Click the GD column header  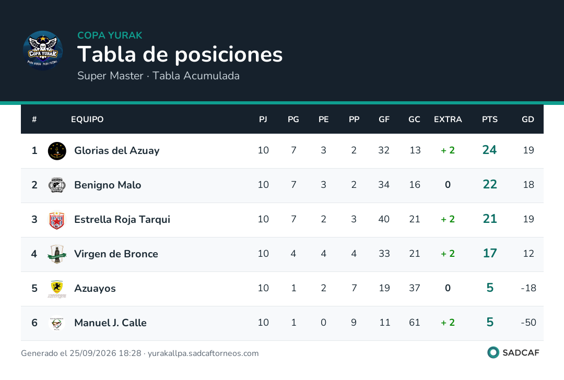(527, 120)
